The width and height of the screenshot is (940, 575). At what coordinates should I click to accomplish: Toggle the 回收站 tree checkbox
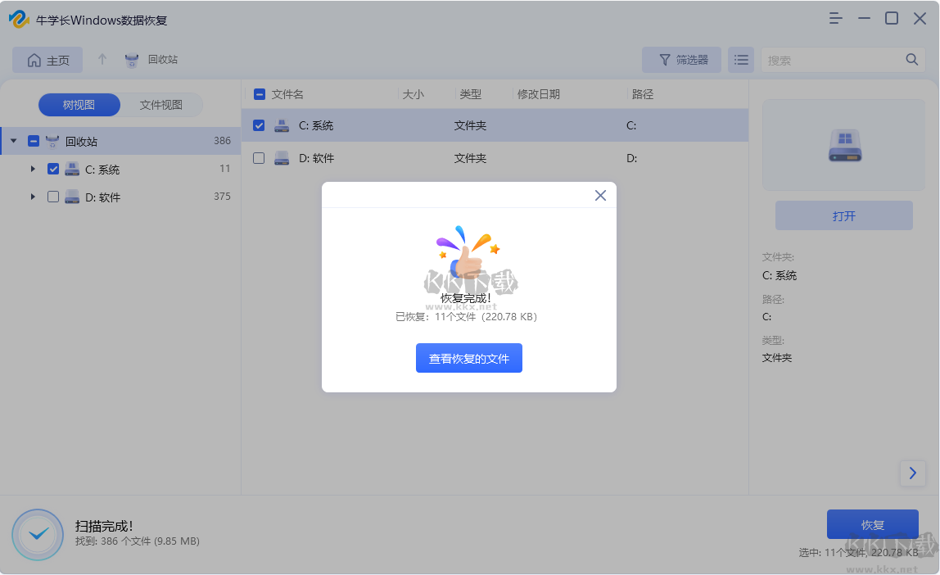34,141
